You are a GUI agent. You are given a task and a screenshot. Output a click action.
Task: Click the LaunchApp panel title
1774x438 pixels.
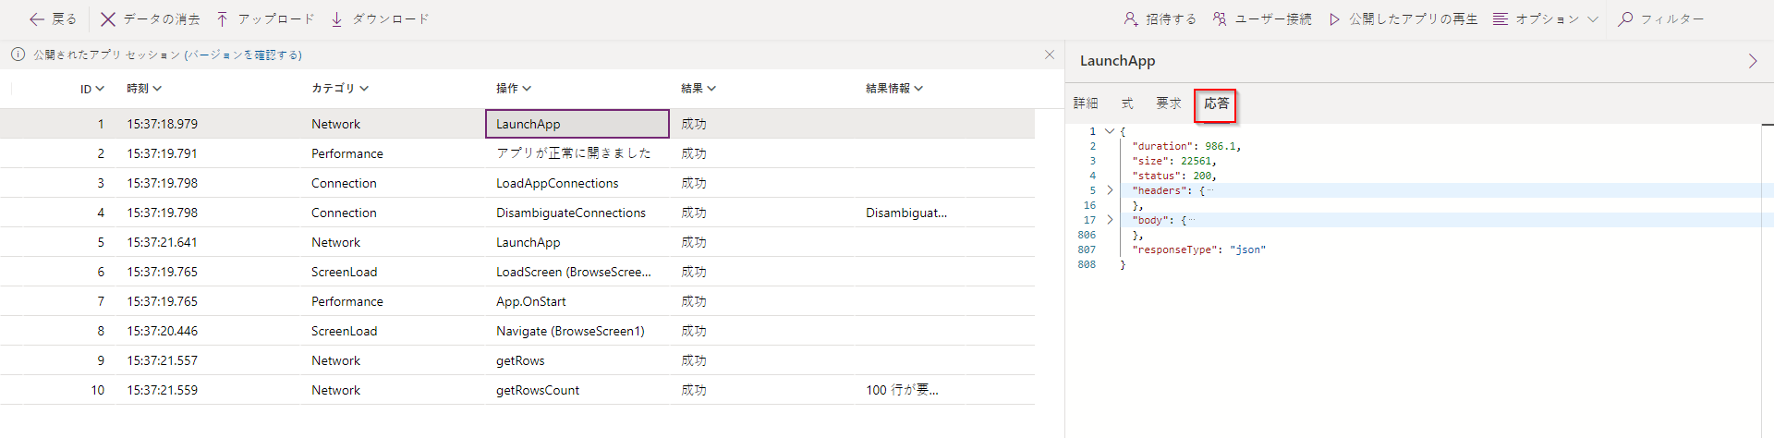[x=1117, y=61]
